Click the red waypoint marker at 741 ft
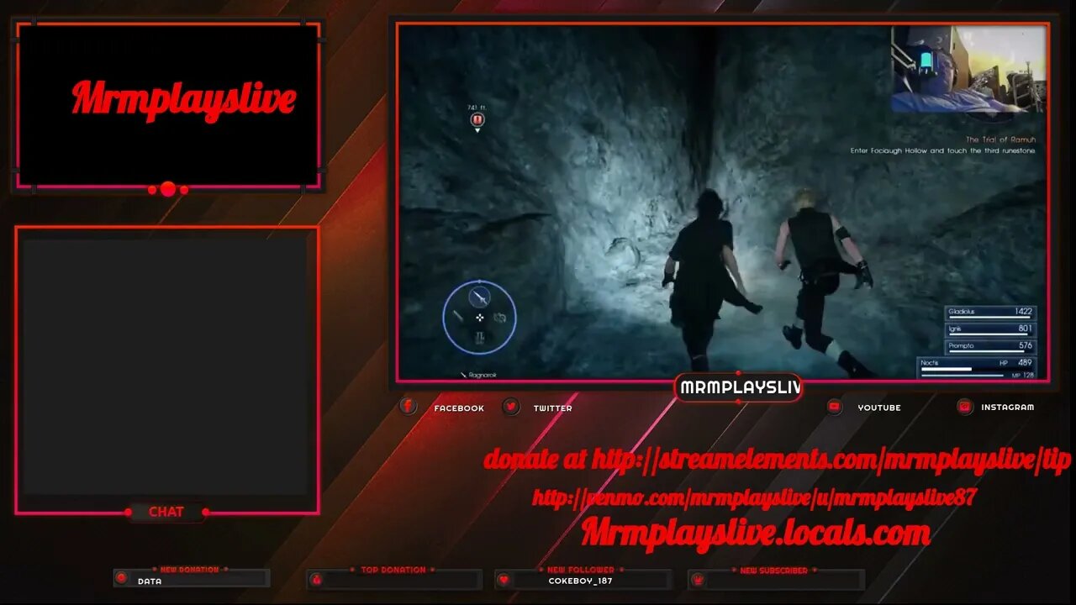This screenshot has width=1076, height=605. coord(477,120)
